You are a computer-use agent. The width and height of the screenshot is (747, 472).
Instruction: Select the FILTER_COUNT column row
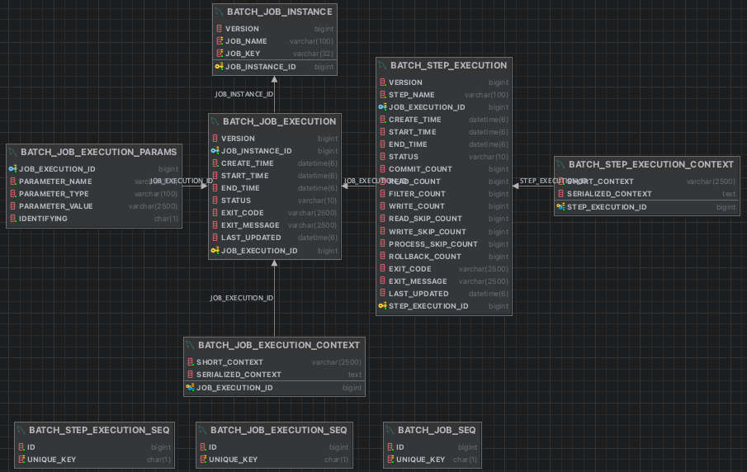[x=444, y=194]
